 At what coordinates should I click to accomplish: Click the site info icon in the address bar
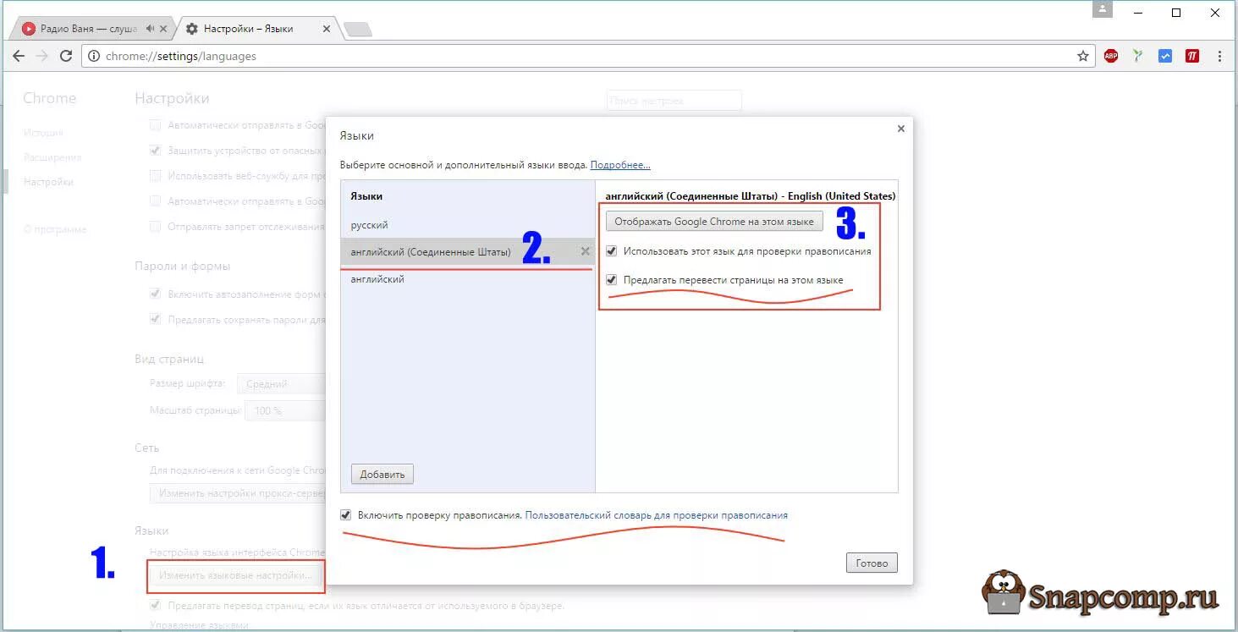tap(94, 56)
